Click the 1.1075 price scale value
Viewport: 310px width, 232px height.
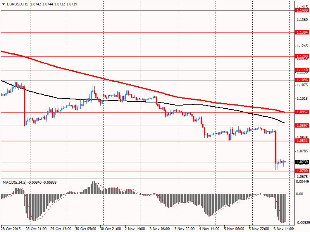point(303,85)
